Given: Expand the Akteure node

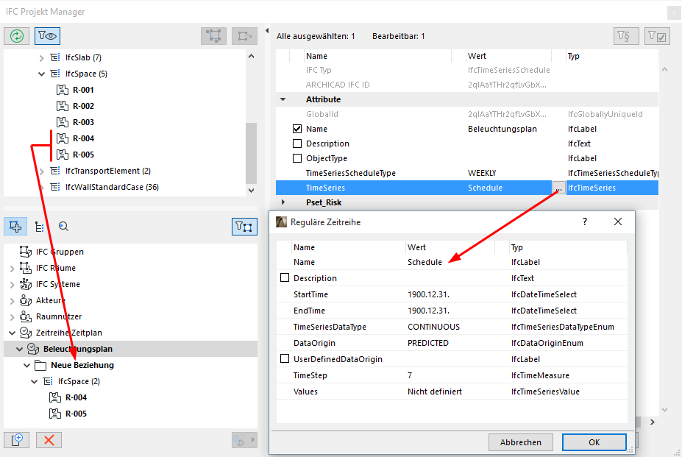Looking at the screenshot, I should pyautogui.click(x=13, y=301).
